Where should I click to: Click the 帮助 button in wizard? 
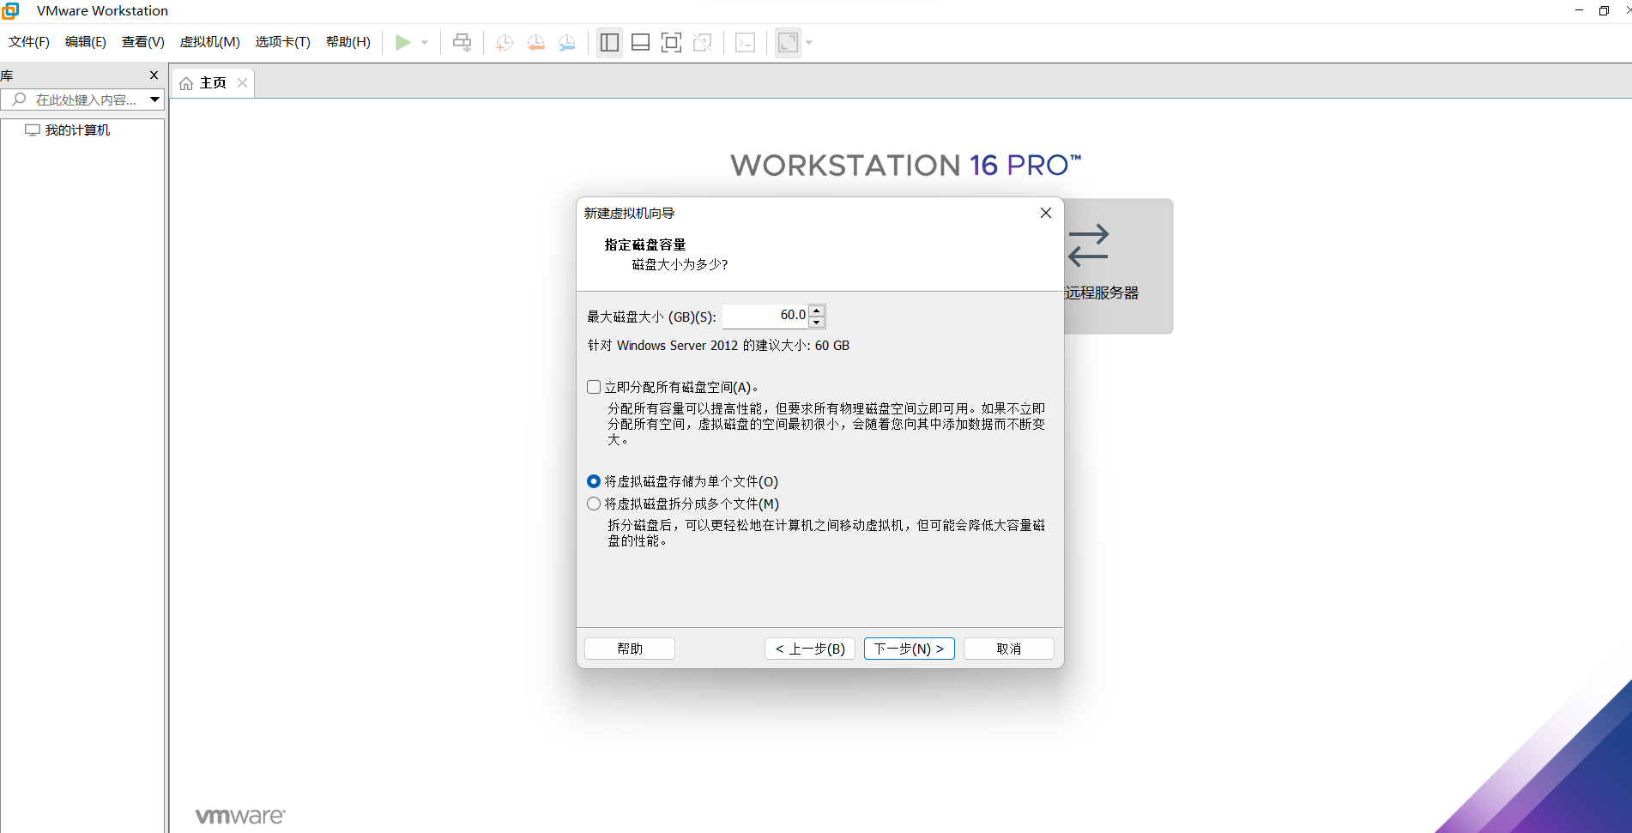pyautogui.click(x=630, y=649)
